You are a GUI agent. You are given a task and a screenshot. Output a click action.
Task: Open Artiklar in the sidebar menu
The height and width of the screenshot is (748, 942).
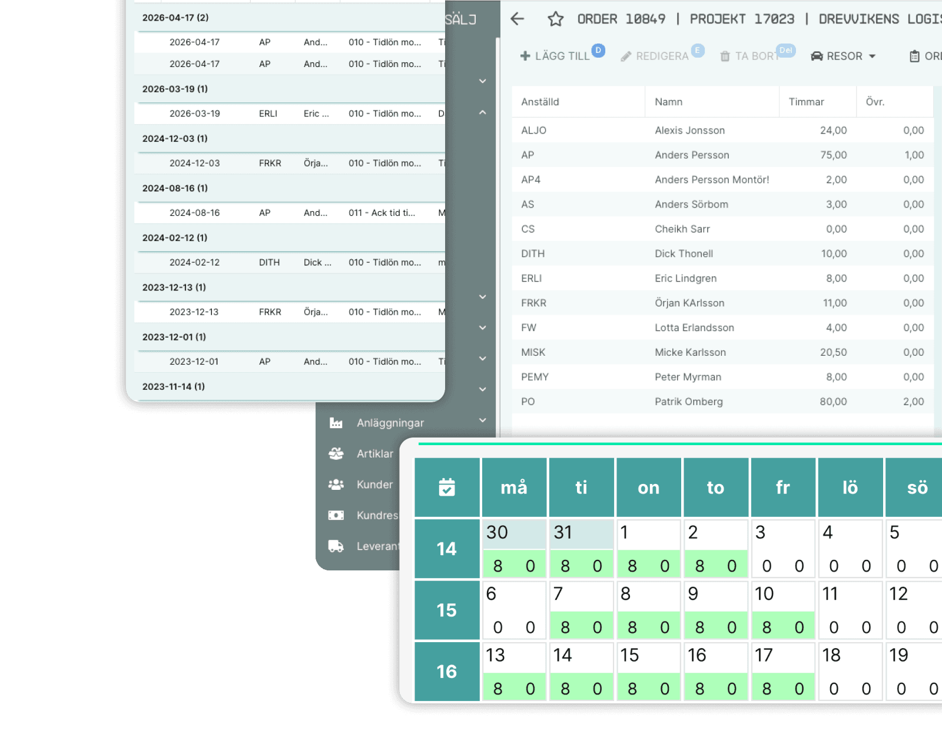(374, 453)
